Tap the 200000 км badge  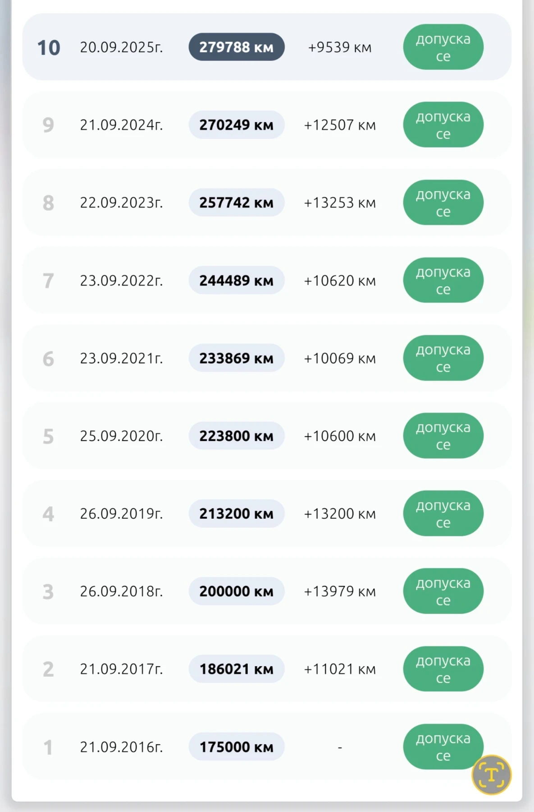236,591
